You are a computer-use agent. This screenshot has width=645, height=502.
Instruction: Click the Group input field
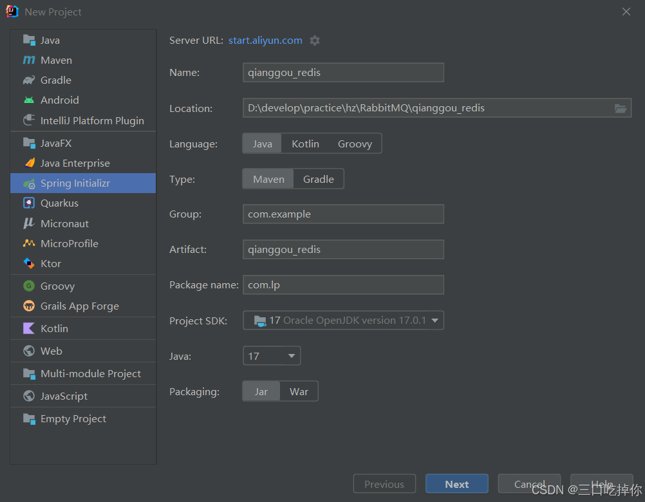tap(344, 214)
